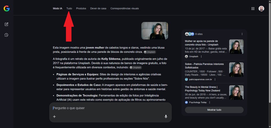The image size is (271, 128).
Task: Click the 'patriciaparreiras.com.br' source text
Action: click(x=201, y=79)
